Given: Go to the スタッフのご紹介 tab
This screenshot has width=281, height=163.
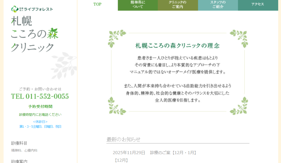Looking at the screenshot, I should click(218, 5).
